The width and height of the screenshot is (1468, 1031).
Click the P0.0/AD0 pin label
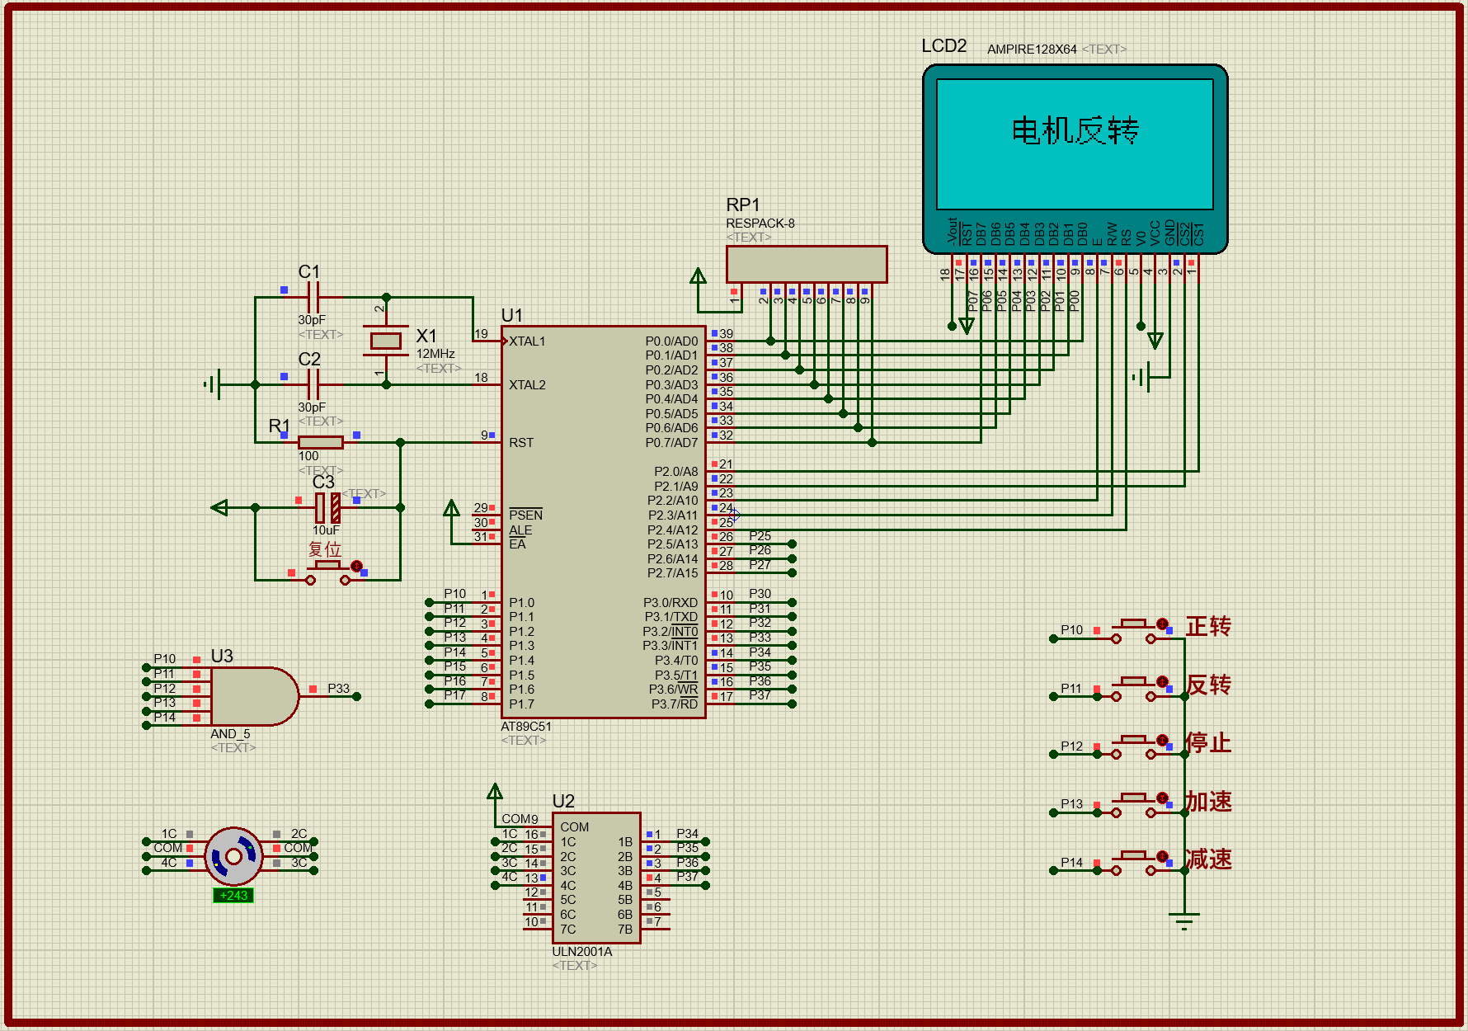click(x=671, y=341)
